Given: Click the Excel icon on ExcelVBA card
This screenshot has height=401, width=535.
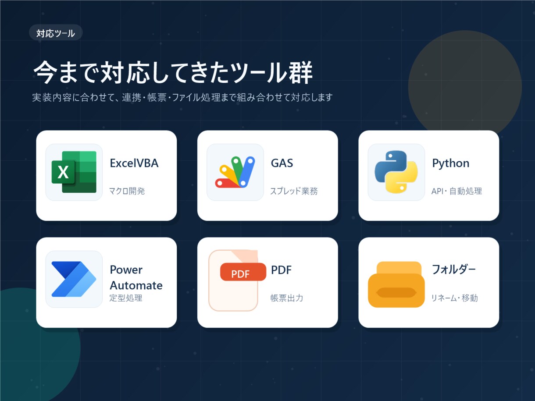Looking at the screenshot, I should [x=74, y=172].
